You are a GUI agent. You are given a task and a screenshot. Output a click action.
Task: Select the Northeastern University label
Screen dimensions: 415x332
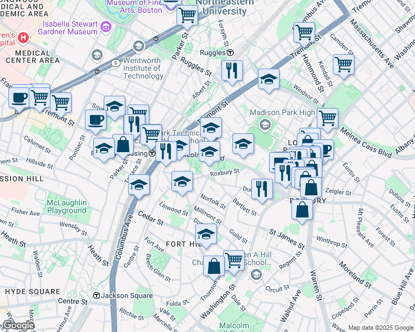tap(225, 7)
